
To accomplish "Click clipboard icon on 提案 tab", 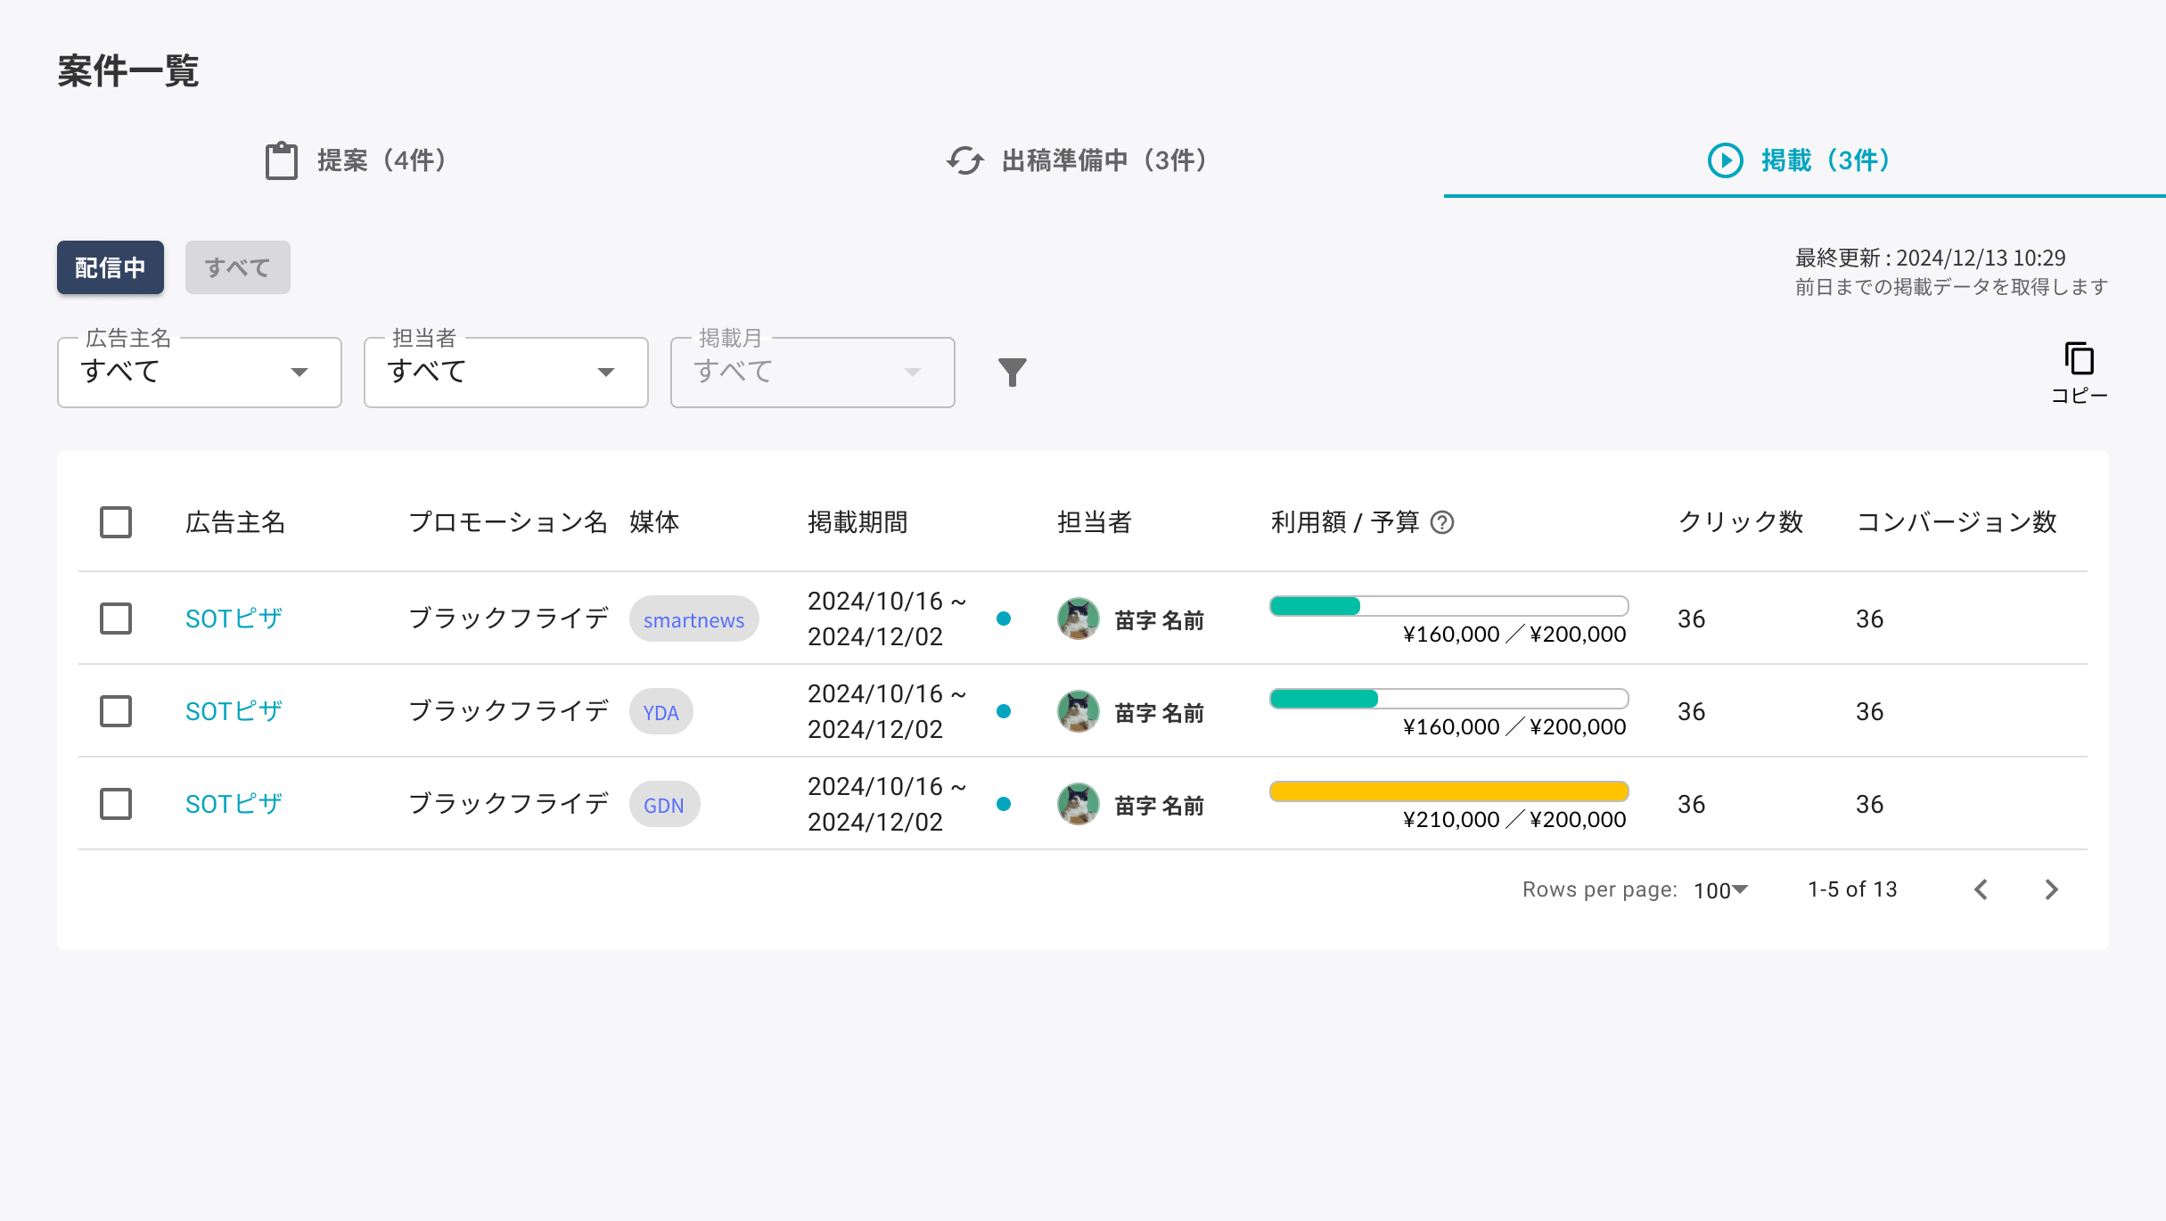I will [282, 161].
